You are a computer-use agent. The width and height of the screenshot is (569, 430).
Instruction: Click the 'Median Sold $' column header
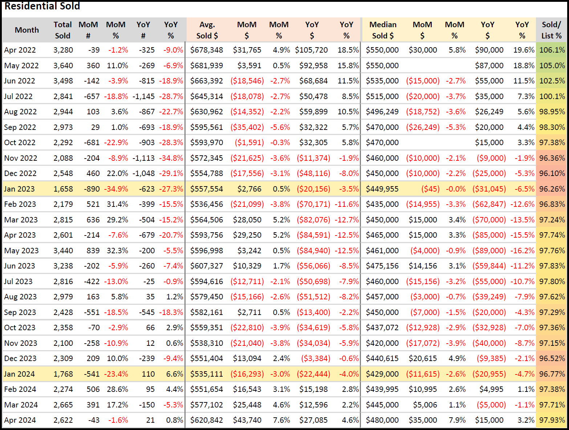[x=383, y=30]
